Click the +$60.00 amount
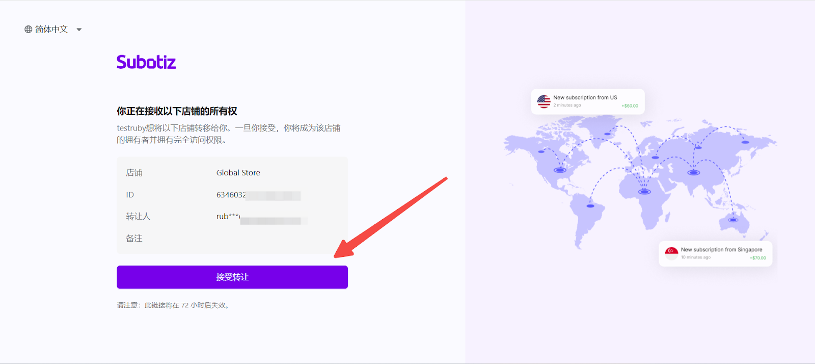This screenshot has width=815, height=364. (630, 106)
